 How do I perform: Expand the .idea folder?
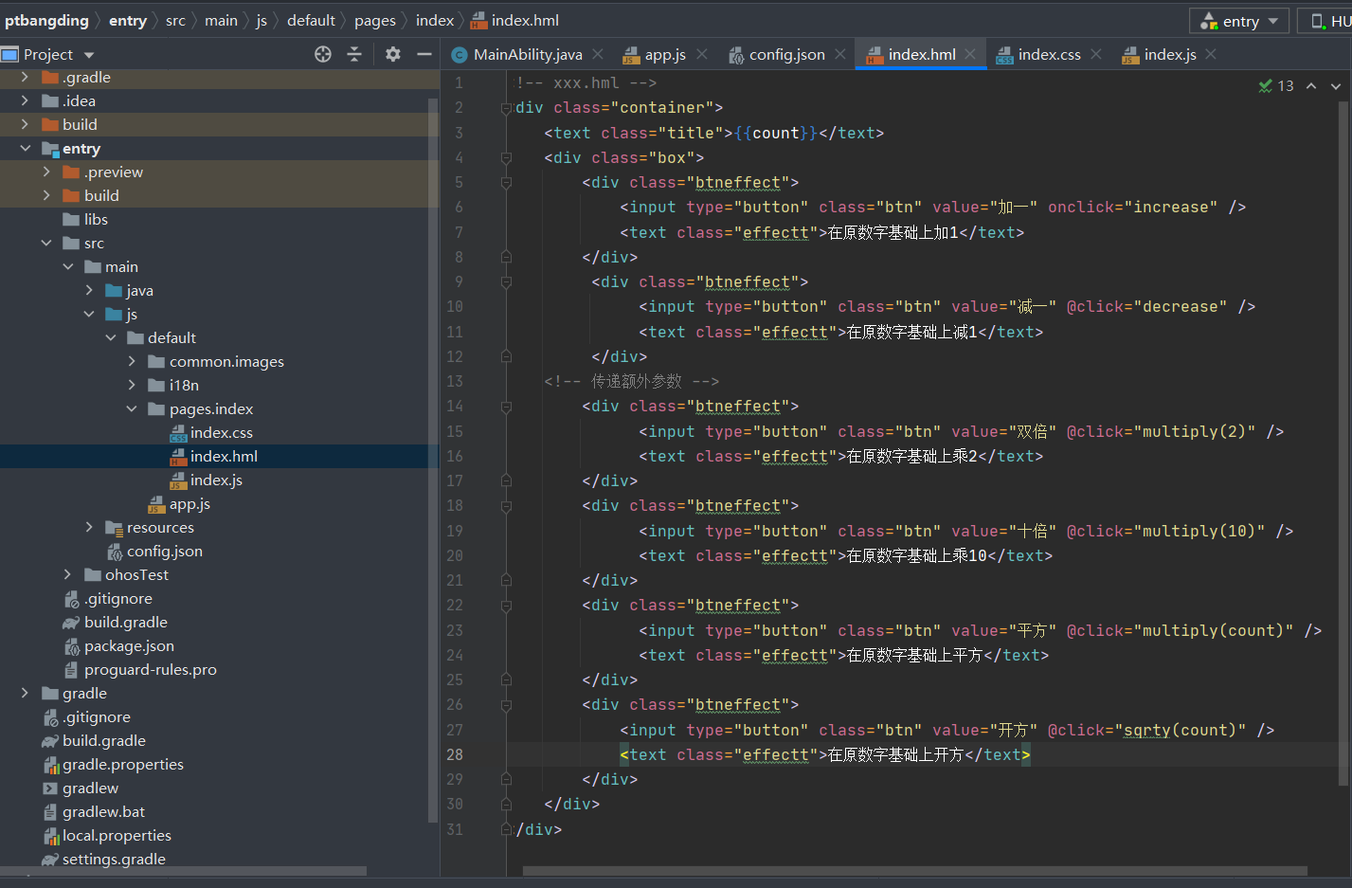pos(25,100)
